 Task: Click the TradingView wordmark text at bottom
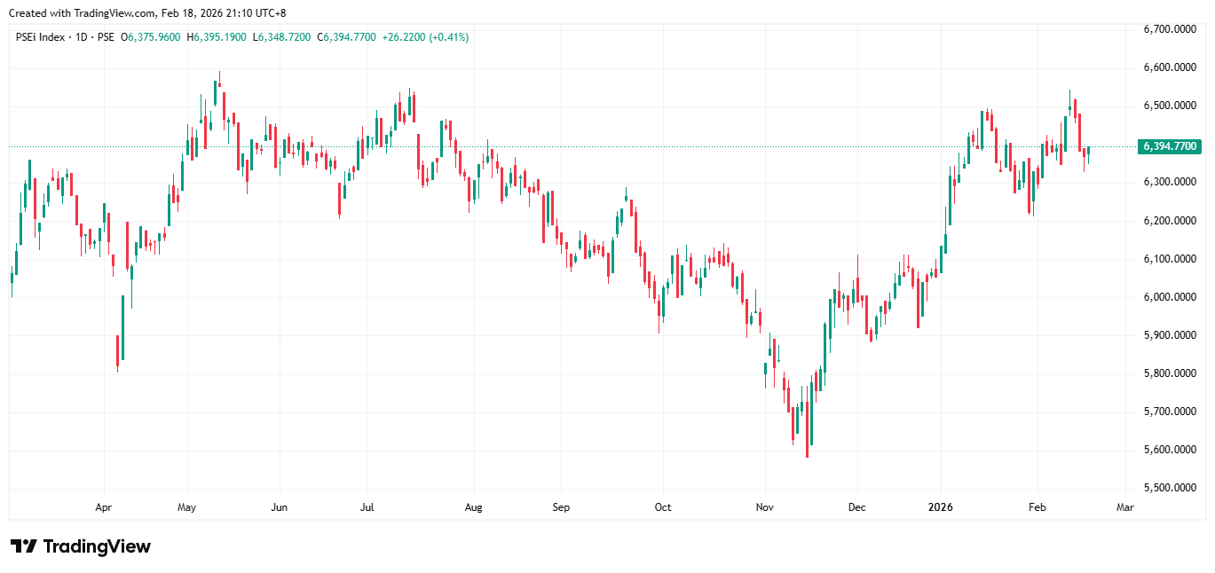click(x=97, y=546)
